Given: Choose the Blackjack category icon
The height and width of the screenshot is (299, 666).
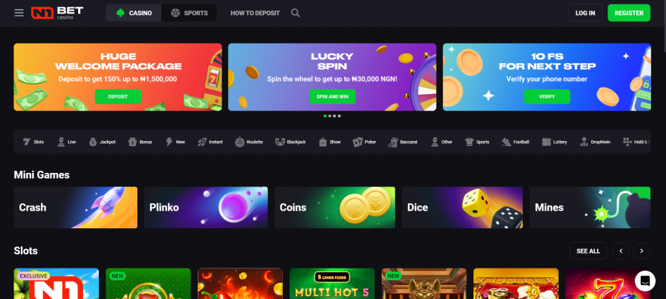Looking at the screenshot, I should click(291, 142).
